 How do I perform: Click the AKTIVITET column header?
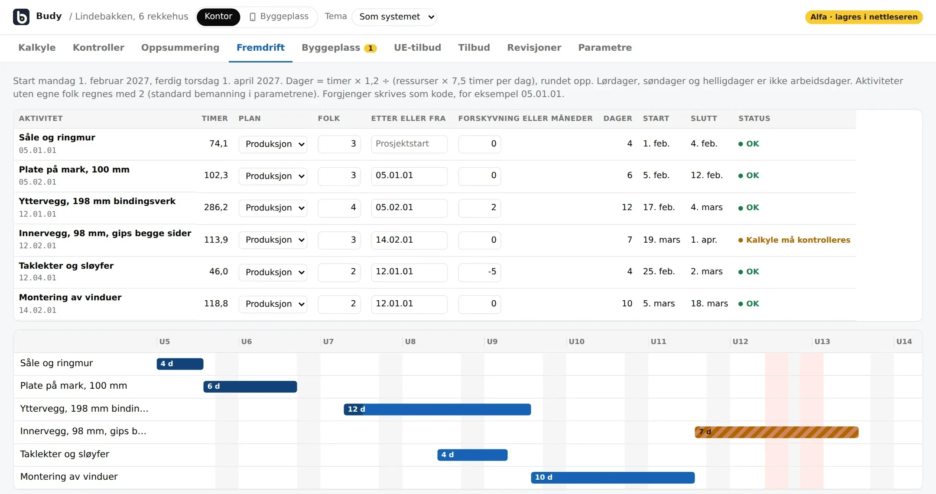[41, 119]
